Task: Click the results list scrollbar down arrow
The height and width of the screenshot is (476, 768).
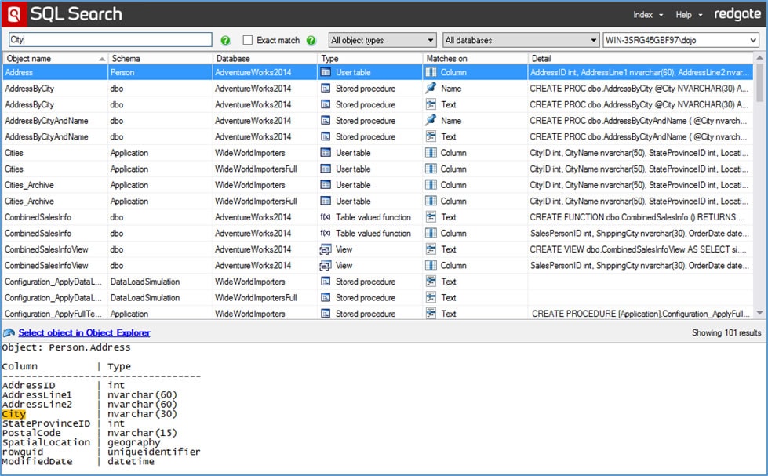Action: (759, 313)
